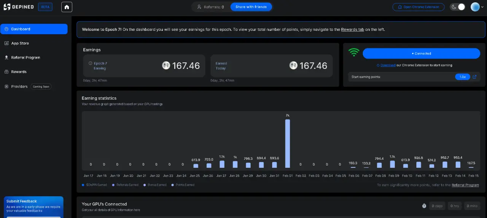The image size is (487, 218).
Task: Click the Dashboard gauge icon
Action: (6, 29)
